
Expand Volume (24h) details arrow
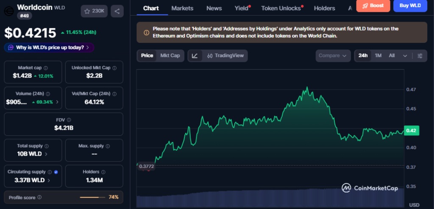pyautogui.click(x=57, y=102)
